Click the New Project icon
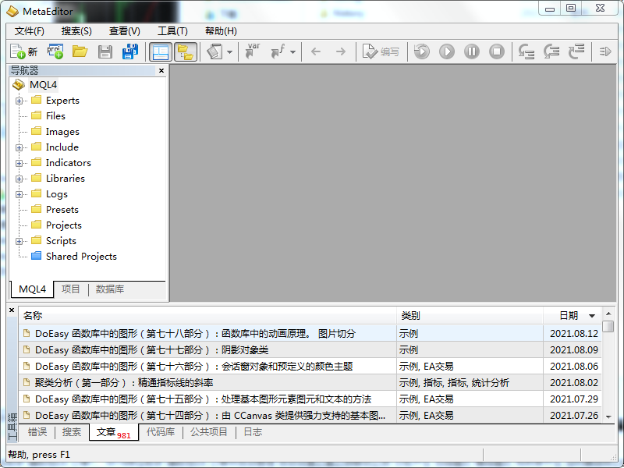Viewport: 624px width, 468px height. pos(55,51)
